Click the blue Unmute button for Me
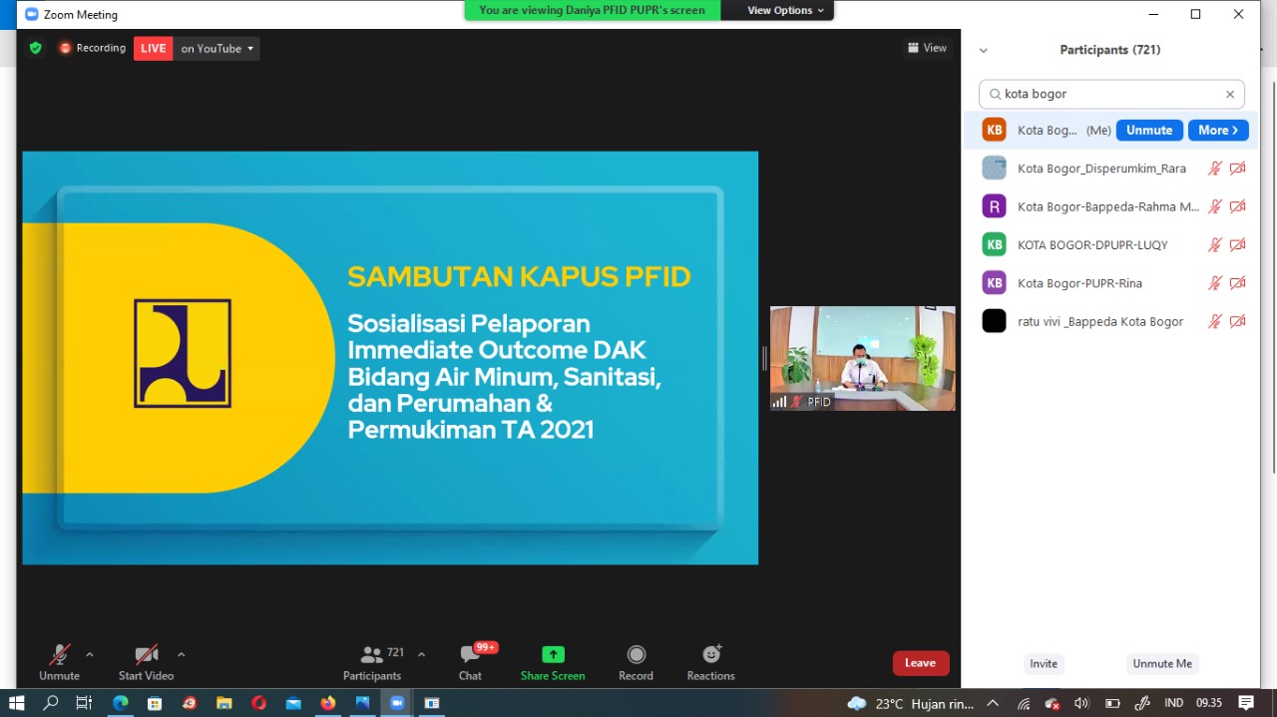Image resolution: width=1277 pixels, height=717 pixels. (1149, 131)
